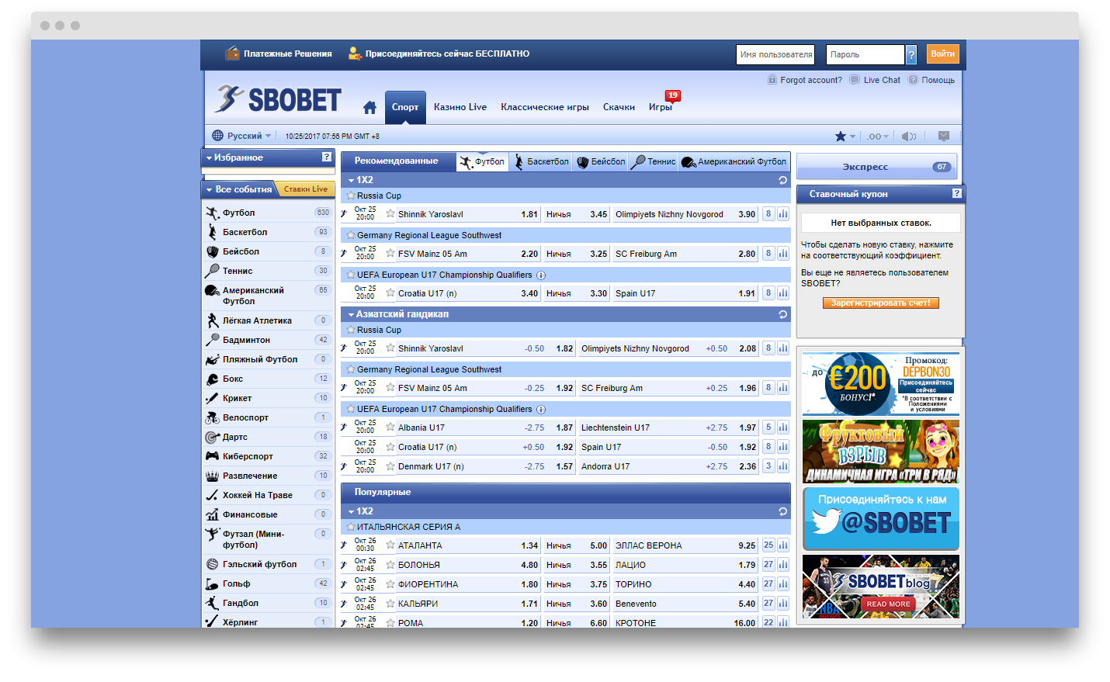Click help question mark in Ставочный купон
1110x682 pixels.
[x=956, y=193]
